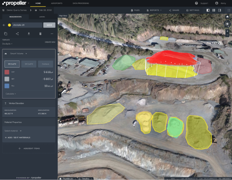Select the 2D Cut/Fill mode
The image size is (232, 180).
click(x=29, y=64)
